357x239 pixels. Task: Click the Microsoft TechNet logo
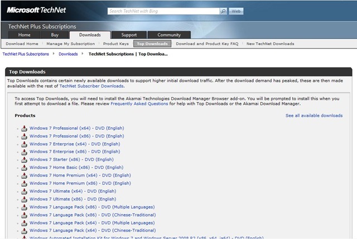pos(38,9)
